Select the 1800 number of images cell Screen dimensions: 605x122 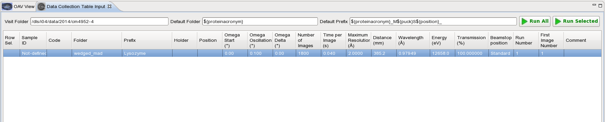point(309,53)
